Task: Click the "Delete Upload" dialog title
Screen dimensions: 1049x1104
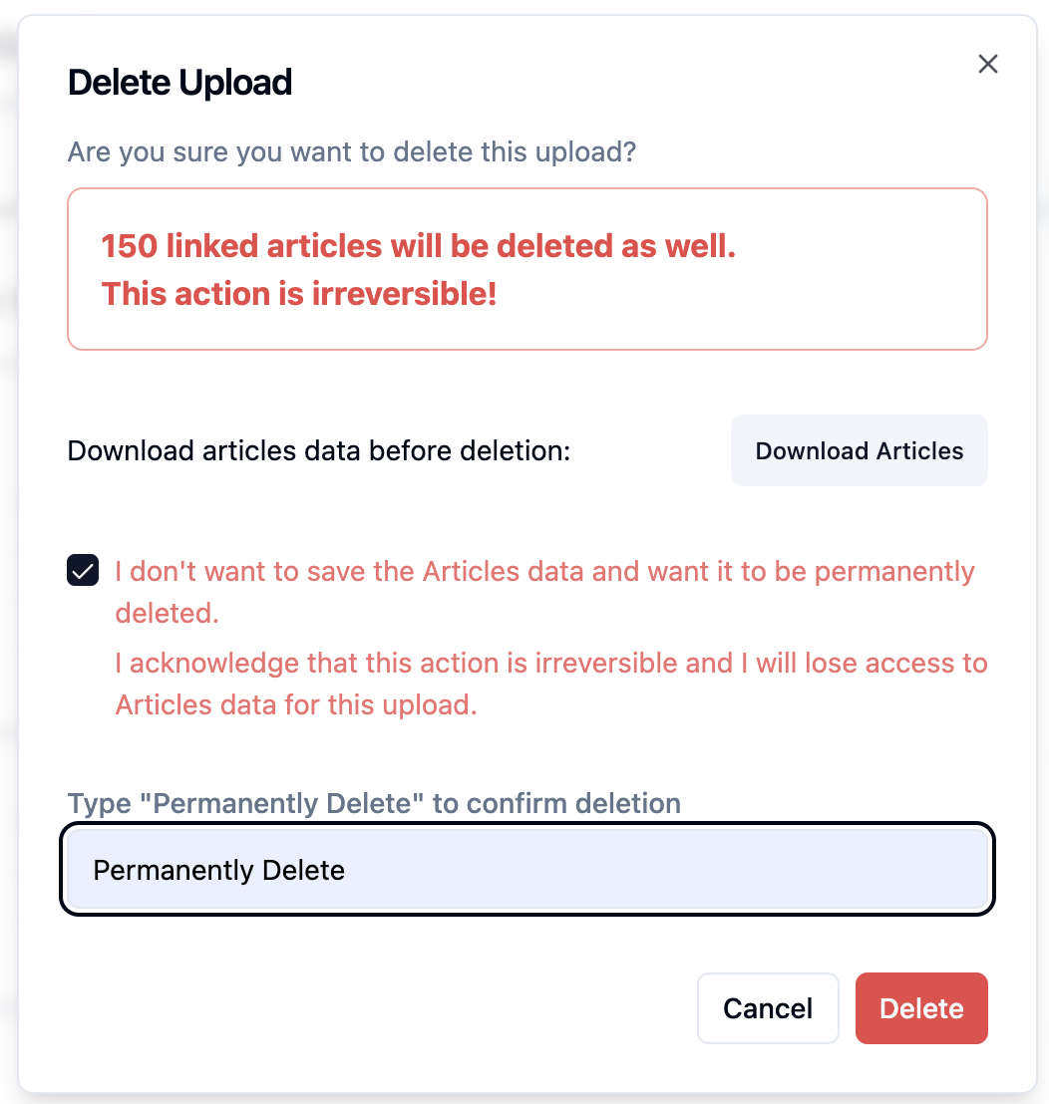Action: pyautogui.click(x=179, y=83)
